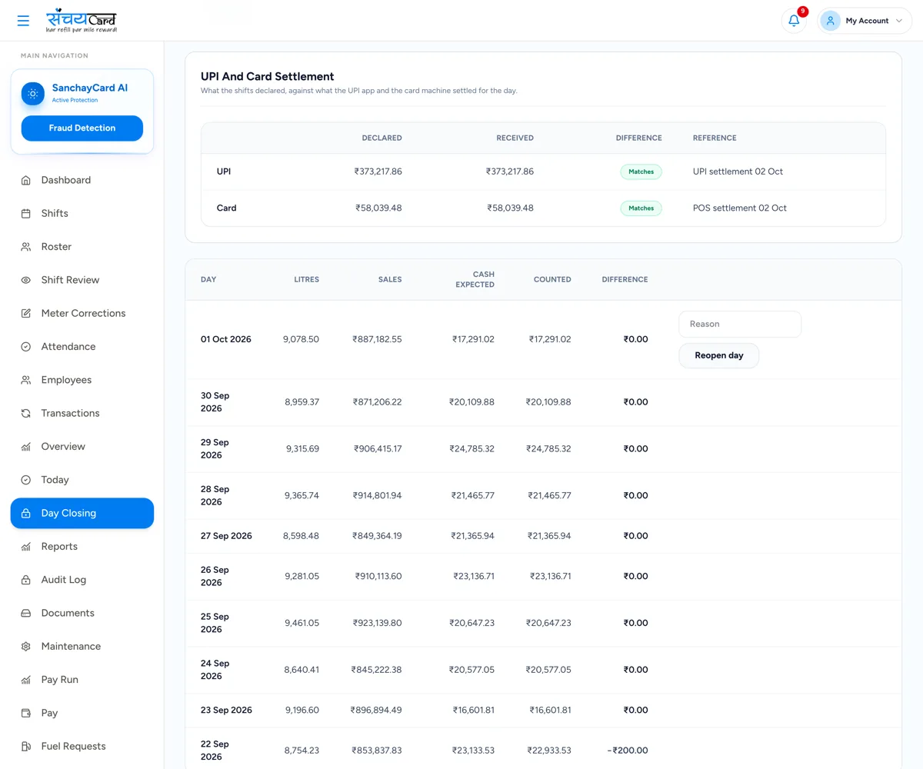This screenshot has width=923, height=769.
Task: Click the Card row Matches badge
Action: [x=641, y=208]
